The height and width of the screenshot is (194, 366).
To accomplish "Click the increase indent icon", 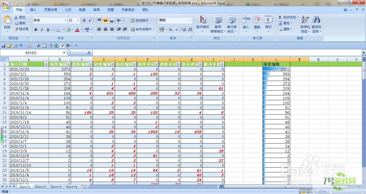I will (125, 29).
